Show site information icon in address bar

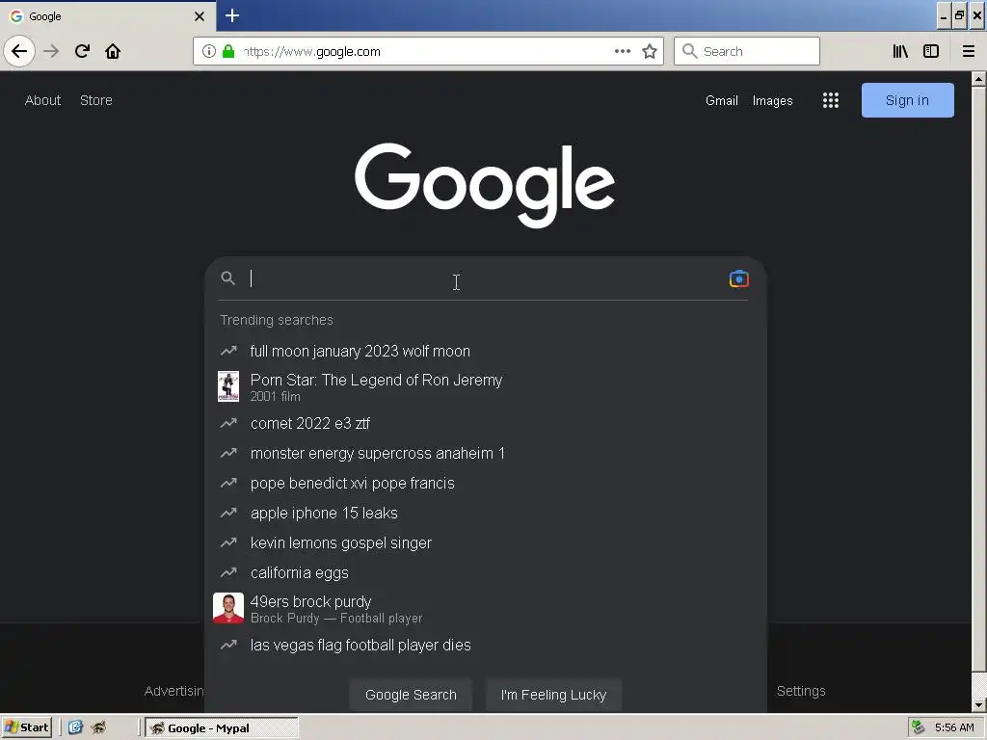[x=209, y=51]
